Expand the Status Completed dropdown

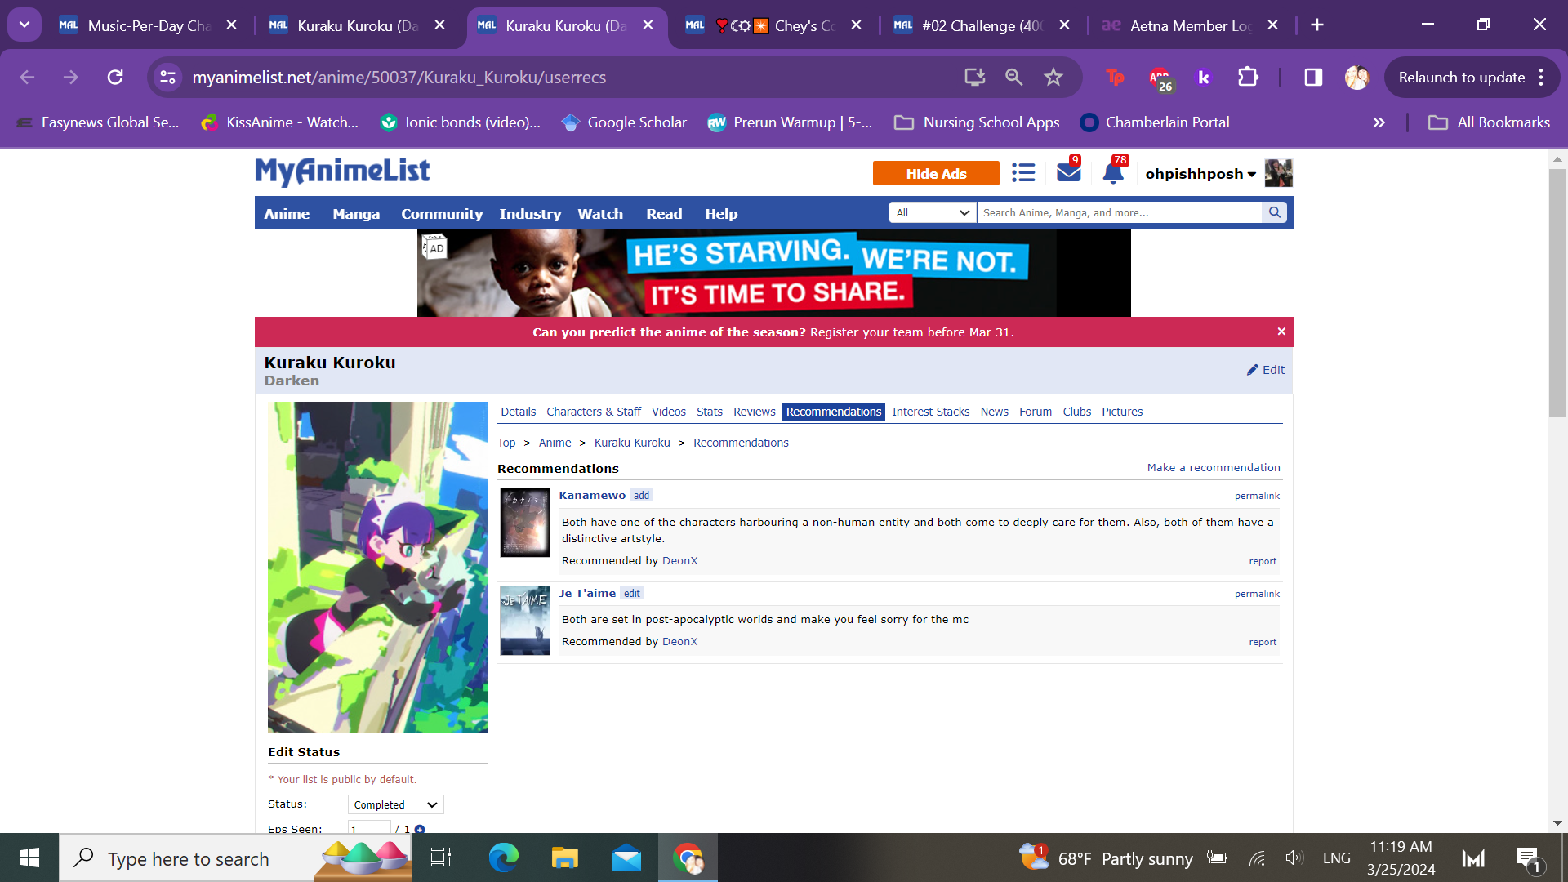pyautogui.click(x=395, y=804)
